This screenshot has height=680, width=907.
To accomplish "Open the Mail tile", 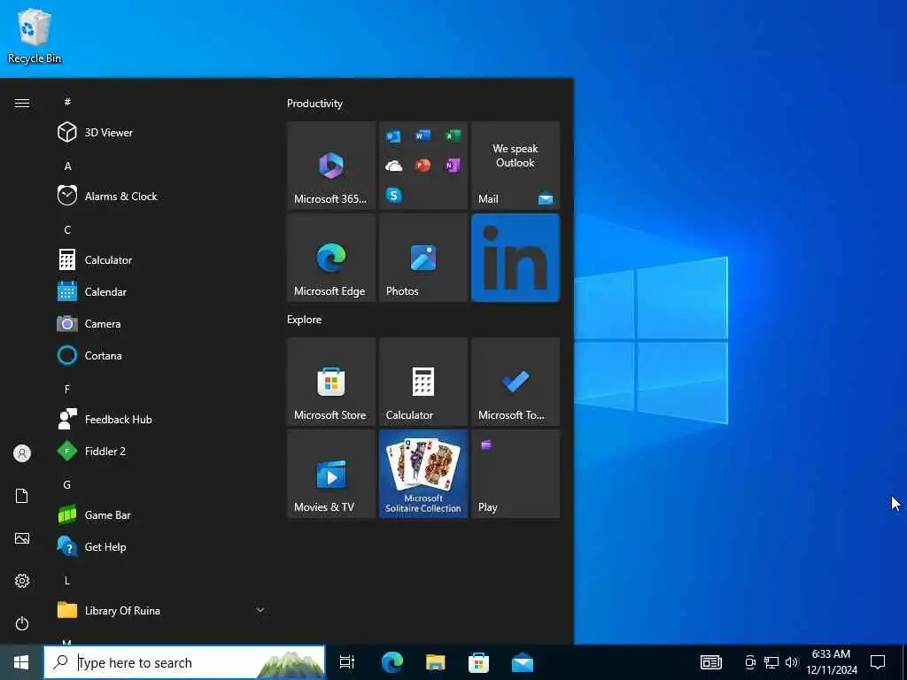I will (516, 166).
